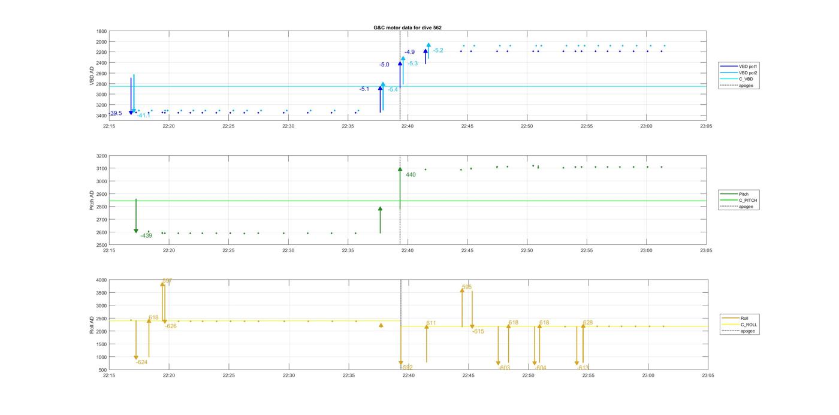The width and height of the screenshot is (839, 415).
Task: Click the "-5.1" VBD data label
Action: coord(364,89)
